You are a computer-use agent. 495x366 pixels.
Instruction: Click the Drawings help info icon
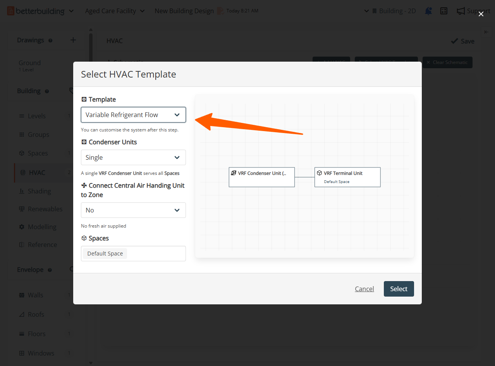pyautogui.click(x=50, y=40)
